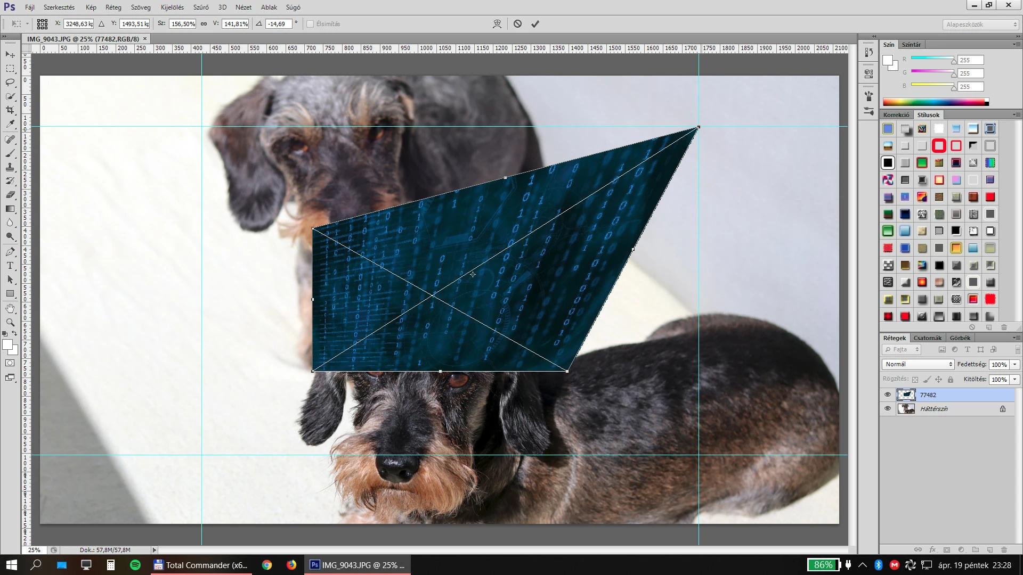Enable the Élsimítás checkbox
Viewport: 1023px width, 575px height.
[310, 24]
